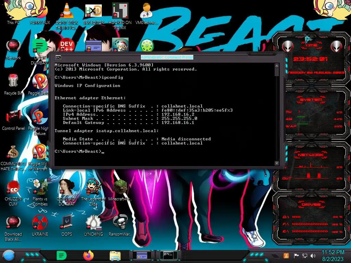351x263 pixels.
Task: Click the vertical scrollbar thumb in Command Prompt
Action: click(277, 72)
